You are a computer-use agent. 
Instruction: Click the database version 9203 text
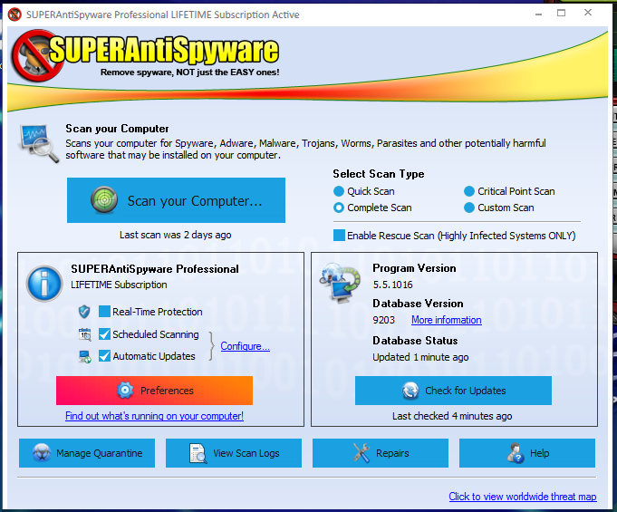(x=383, y=320)
